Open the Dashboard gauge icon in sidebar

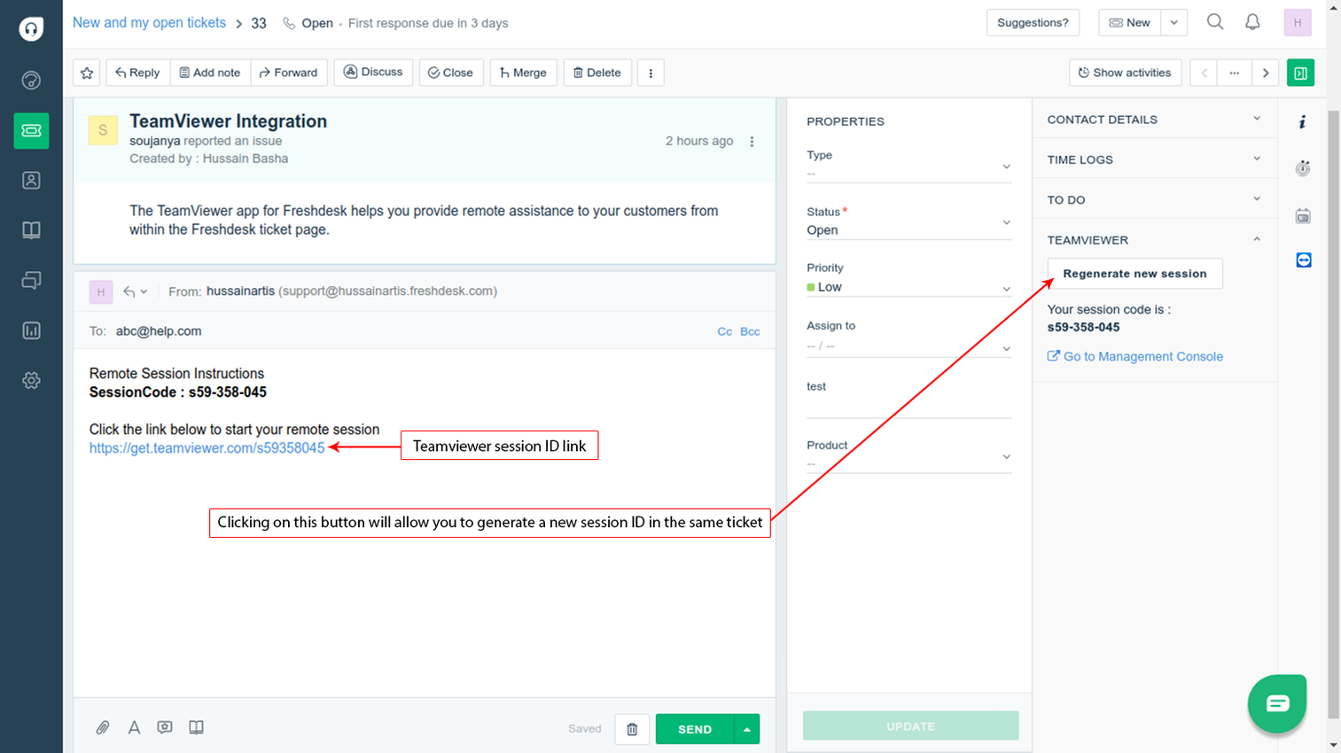[31, 81]
